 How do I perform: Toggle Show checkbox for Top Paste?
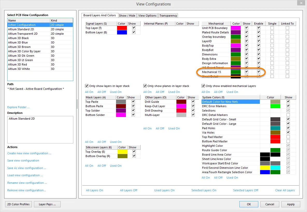[x=133, y=101]
